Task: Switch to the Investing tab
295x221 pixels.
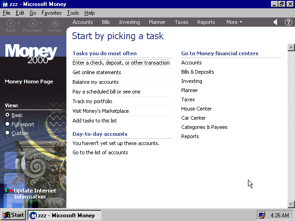Action: (129, 22)
